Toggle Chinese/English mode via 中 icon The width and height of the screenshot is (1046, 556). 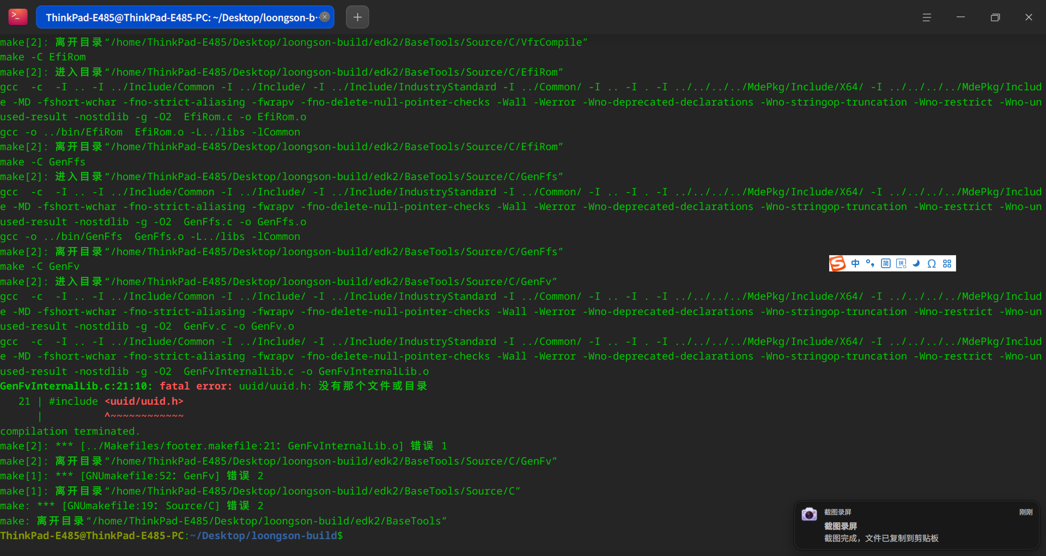tap(855, 263)
